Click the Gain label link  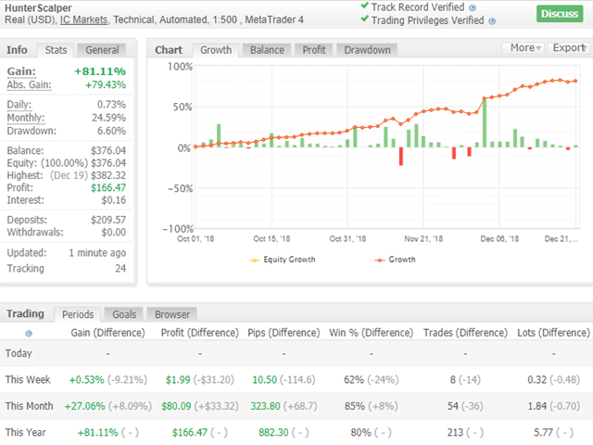[x=21, y=71]
